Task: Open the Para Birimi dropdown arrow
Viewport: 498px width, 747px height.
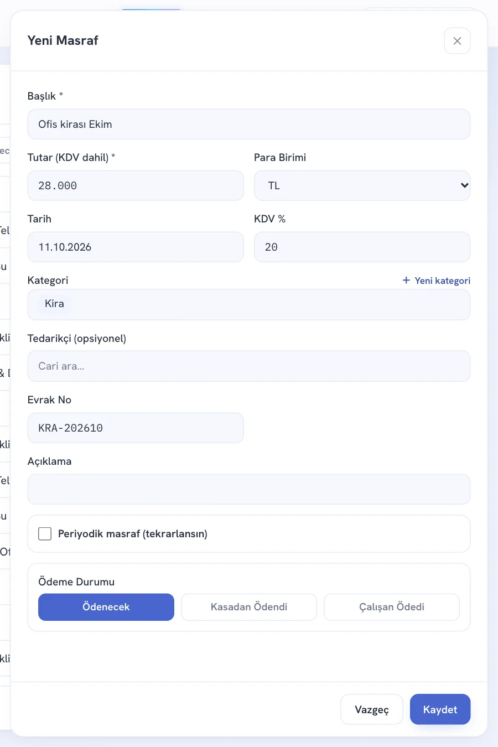Action: coord(464,185)
